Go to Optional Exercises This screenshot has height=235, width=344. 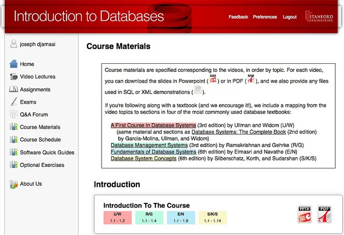42,165
